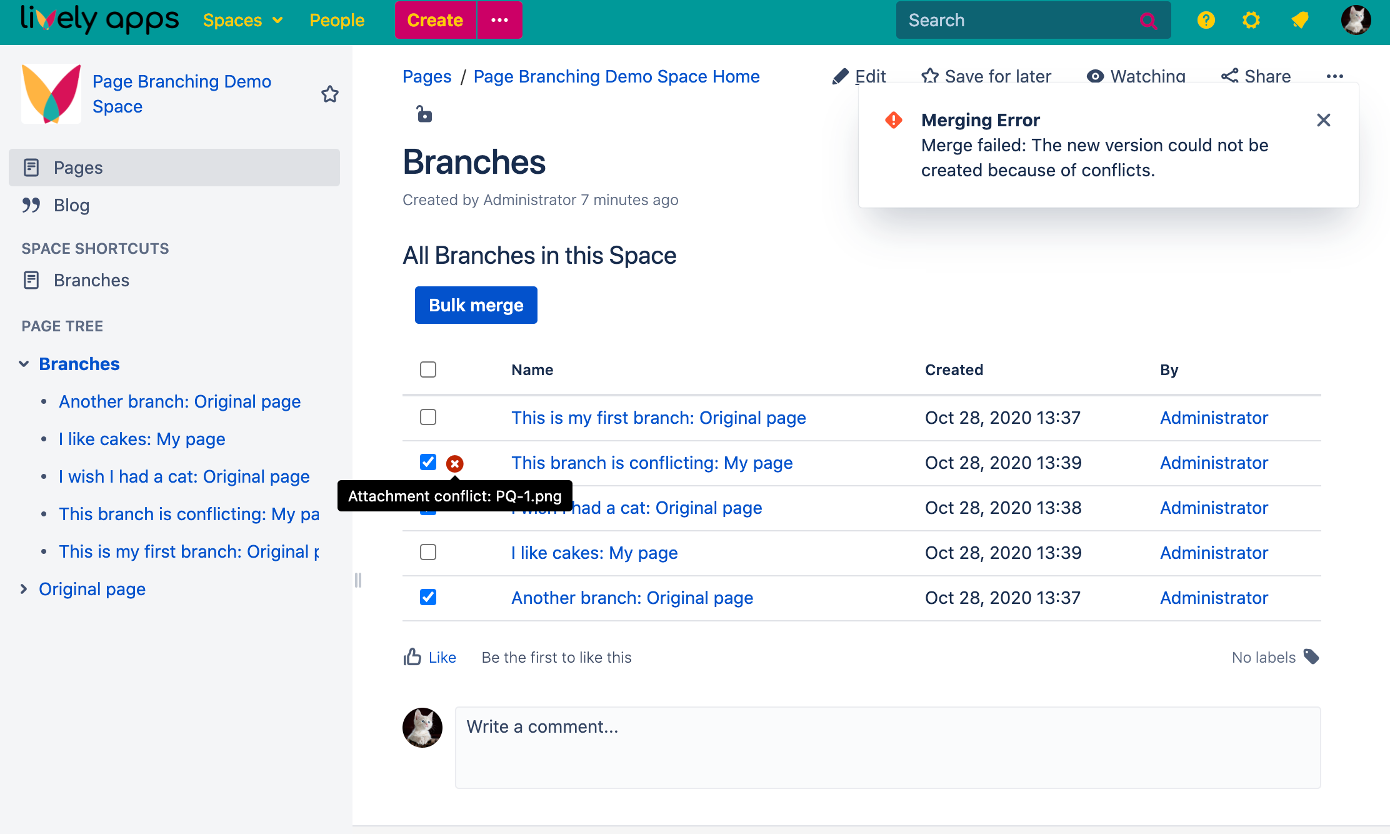The height and width of the screenshot is (834, 1390).
Task: Open the Spaces dropdown menu
Action: click(x=243, y=20)
